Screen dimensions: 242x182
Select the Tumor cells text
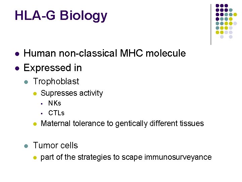pos(55,146)
